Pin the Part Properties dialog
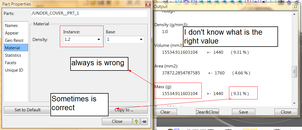The width and height of the screenshot is (302, 130). click(x=144, y=121)
